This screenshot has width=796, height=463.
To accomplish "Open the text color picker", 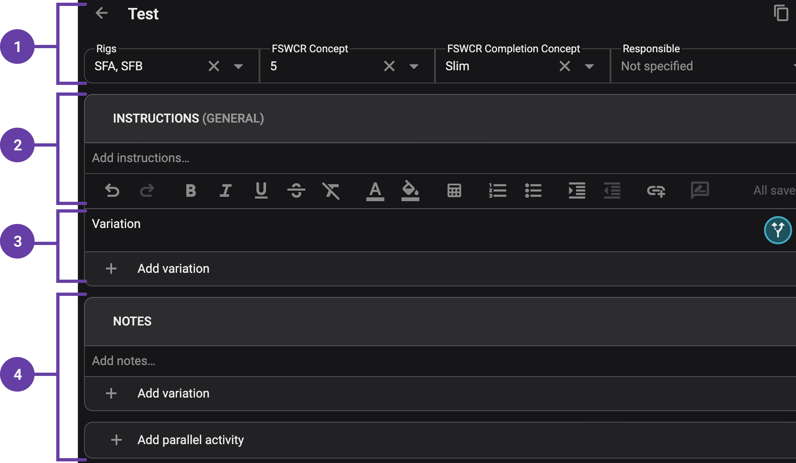I will click(x=375, y=191).
